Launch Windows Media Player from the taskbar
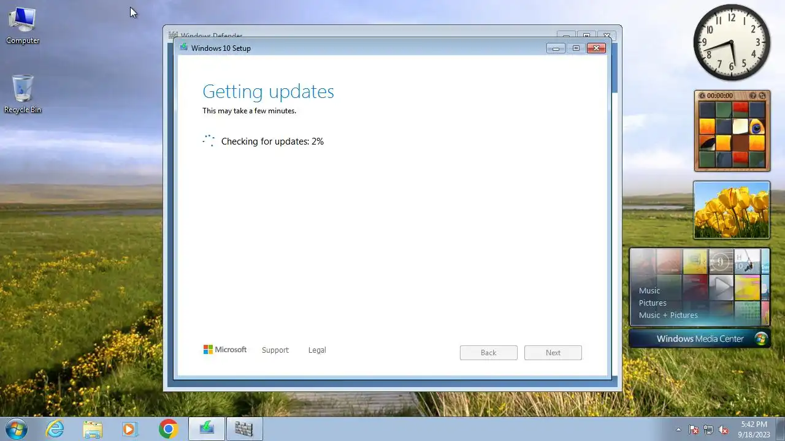785x441 pixels. [130, 429]
